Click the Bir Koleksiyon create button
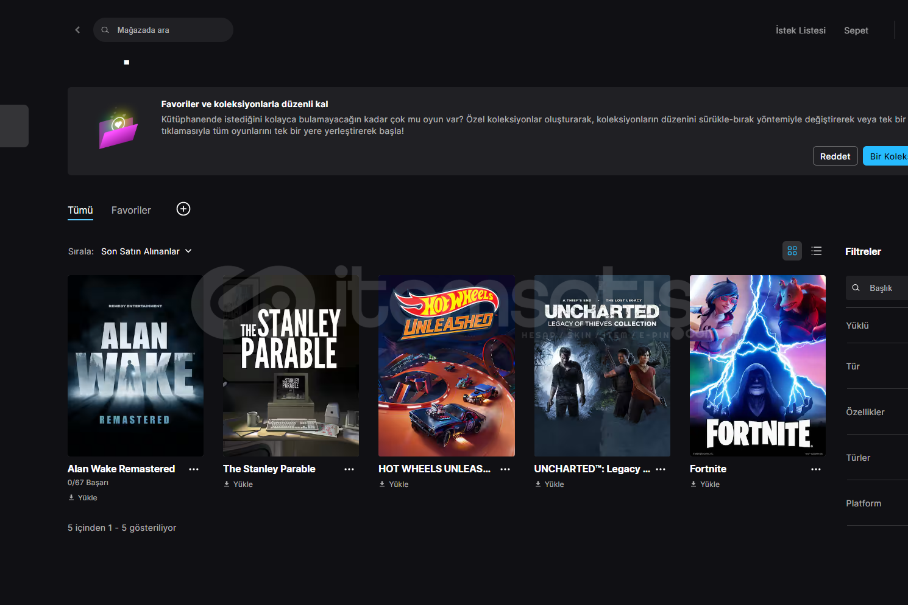 click(885, 156)
